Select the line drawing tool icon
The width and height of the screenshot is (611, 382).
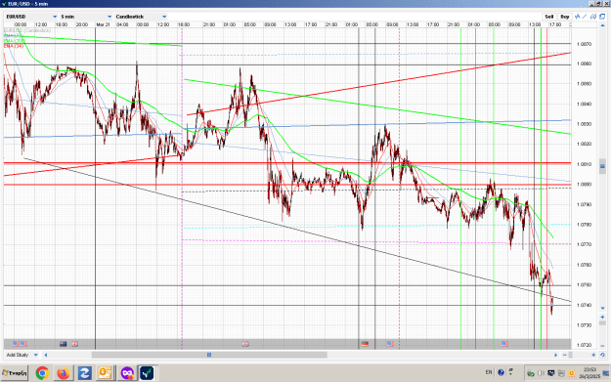pos(585,17)
